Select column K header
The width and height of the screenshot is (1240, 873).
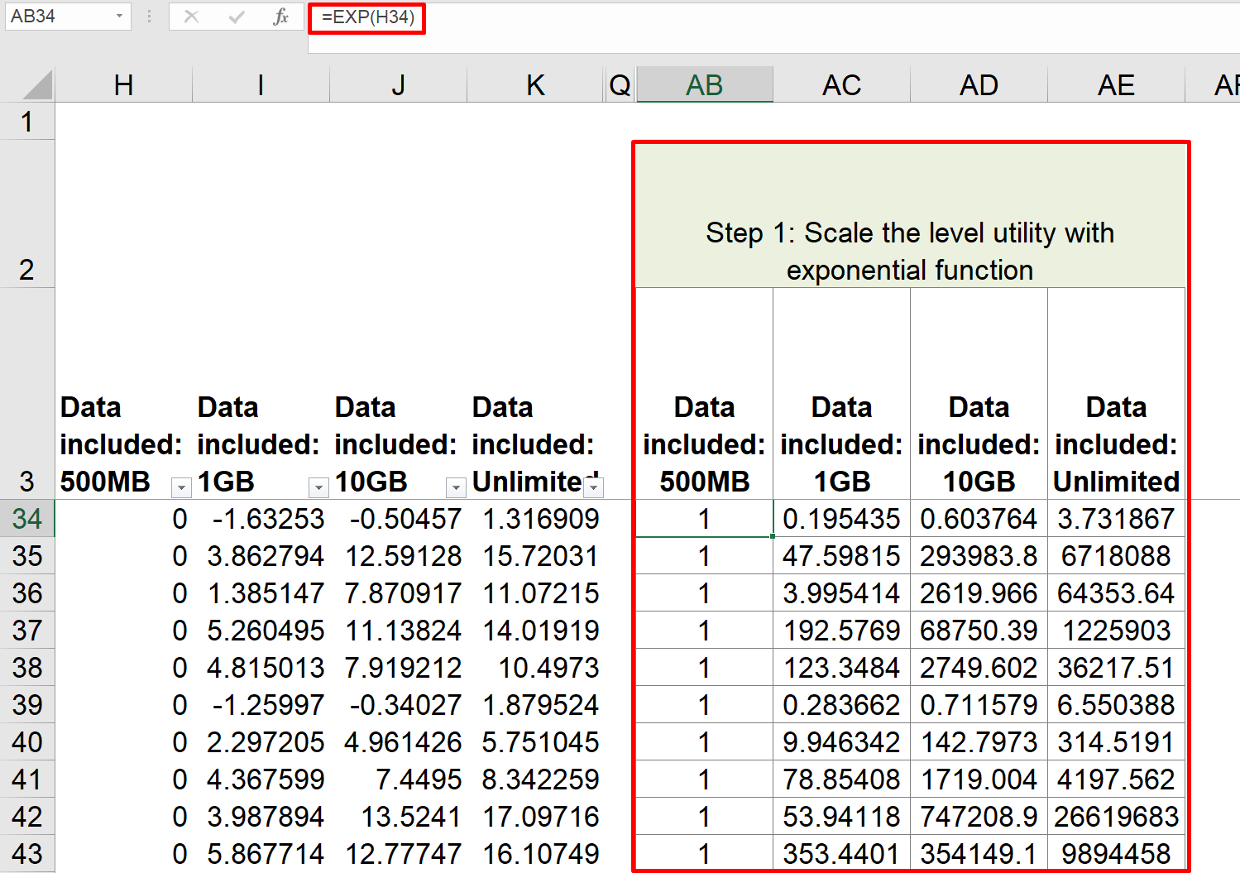[x=536, y=85]
